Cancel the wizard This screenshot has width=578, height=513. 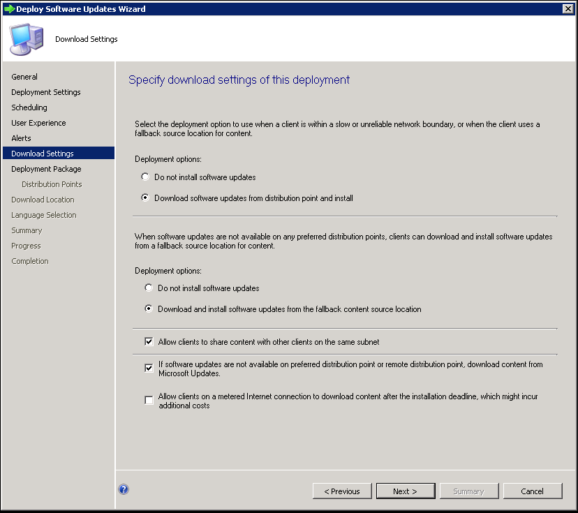(533, 491)
